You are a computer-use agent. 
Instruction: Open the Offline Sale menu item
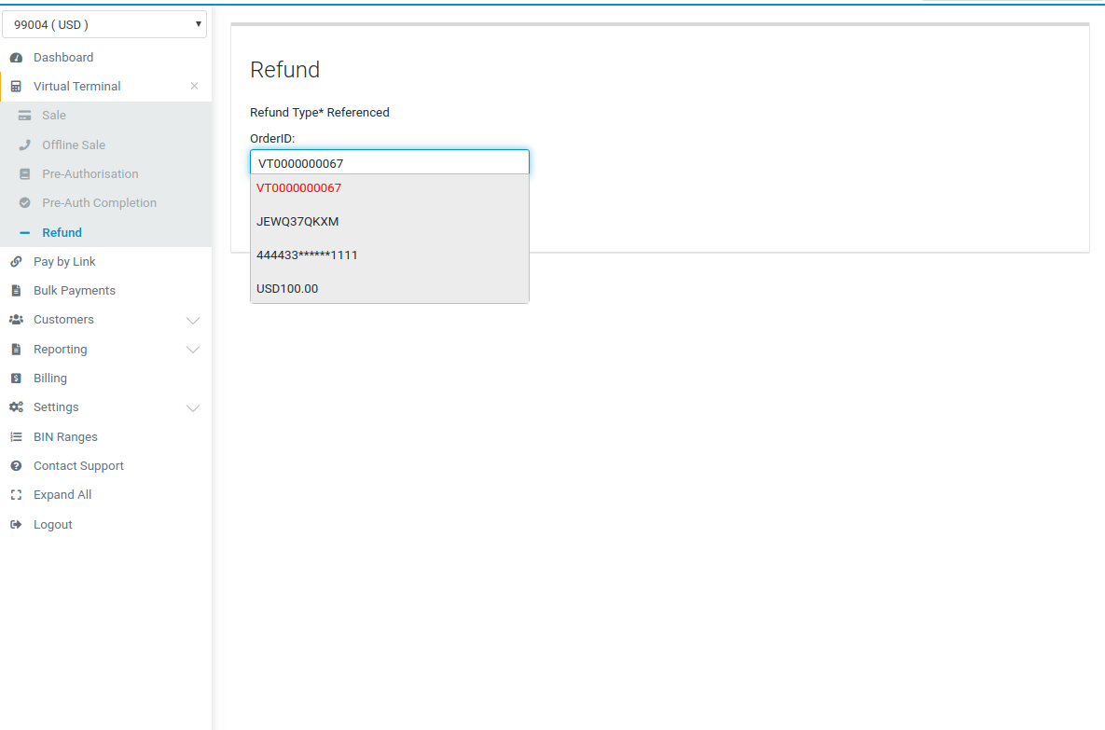pyautogui.click(x=74, y=145)
